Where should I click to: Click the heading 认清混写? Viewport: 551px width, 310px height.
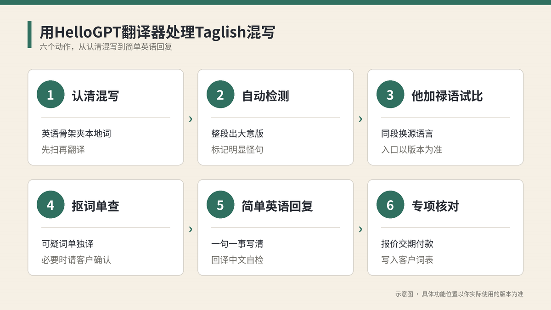[96, 96]
